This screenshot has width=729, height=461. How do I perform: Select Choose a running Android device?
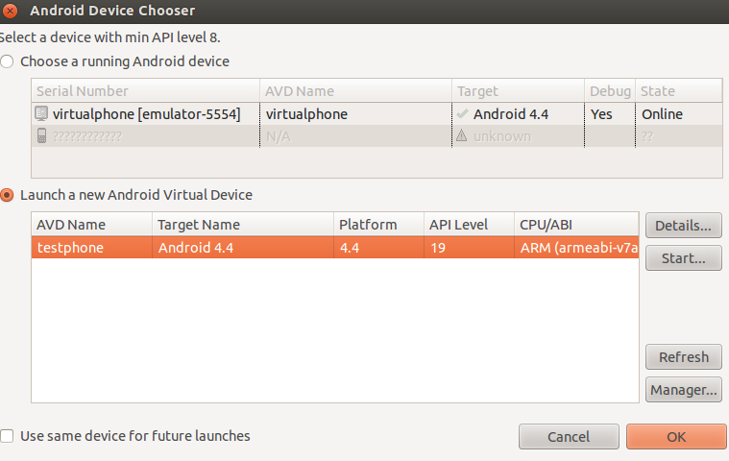[8, 61]
